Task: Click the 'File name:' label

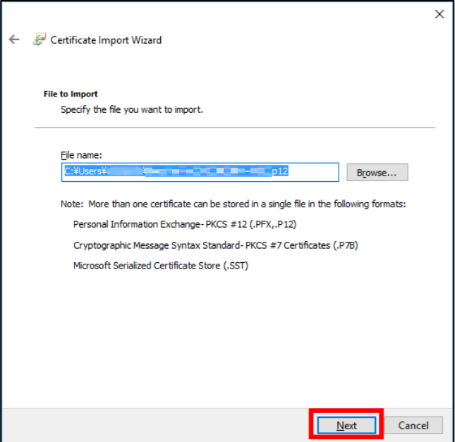Action: coord(82,154)
